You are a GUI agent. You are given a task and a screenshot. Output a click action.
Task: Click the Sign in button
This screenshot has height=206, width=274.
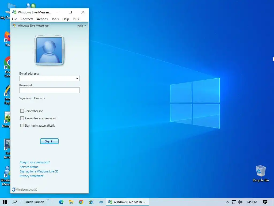point(49,141)
